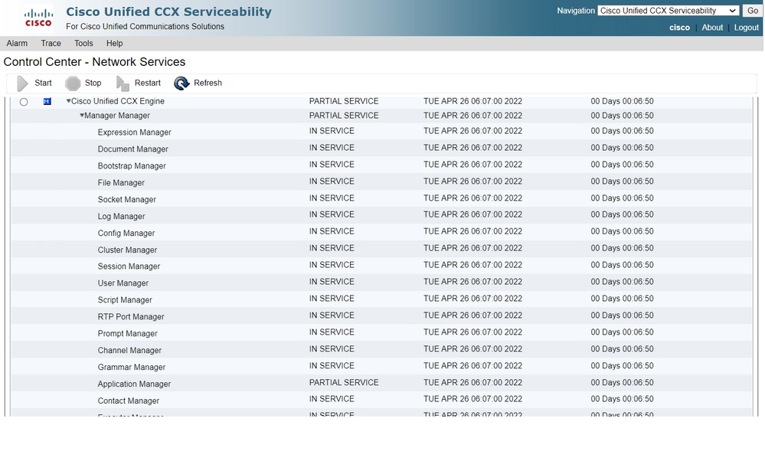Click the Cisco logo

[38, 18]
